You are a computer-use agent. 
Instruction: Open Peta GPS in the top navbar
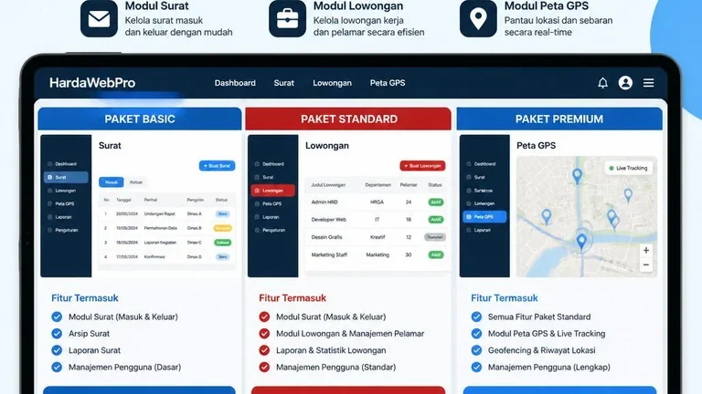388,83
